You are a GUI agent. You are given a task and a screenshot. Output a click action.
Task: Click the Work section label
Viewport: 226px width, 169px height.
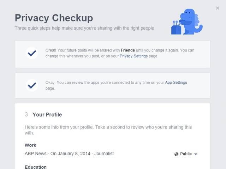tap(30, 145)
